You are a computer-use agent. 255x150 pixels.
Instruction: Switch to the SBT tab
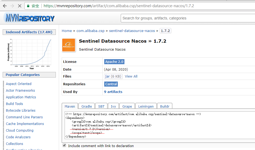click(101, 106)
